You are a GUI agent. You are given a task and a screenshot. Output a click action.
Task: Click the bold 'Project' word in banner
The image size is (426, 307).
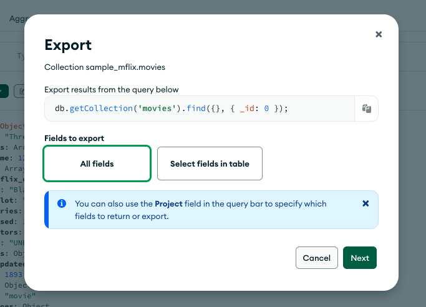pos(168,204)
